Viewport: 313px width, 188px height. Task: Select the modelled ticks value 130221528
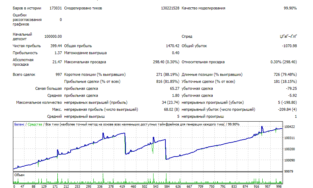(170, 8)
